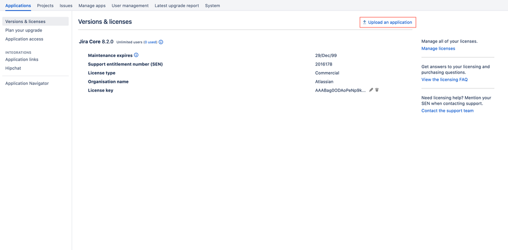The image size is (508, 250).
Task: Click the License type label
Action: [102, 73]
